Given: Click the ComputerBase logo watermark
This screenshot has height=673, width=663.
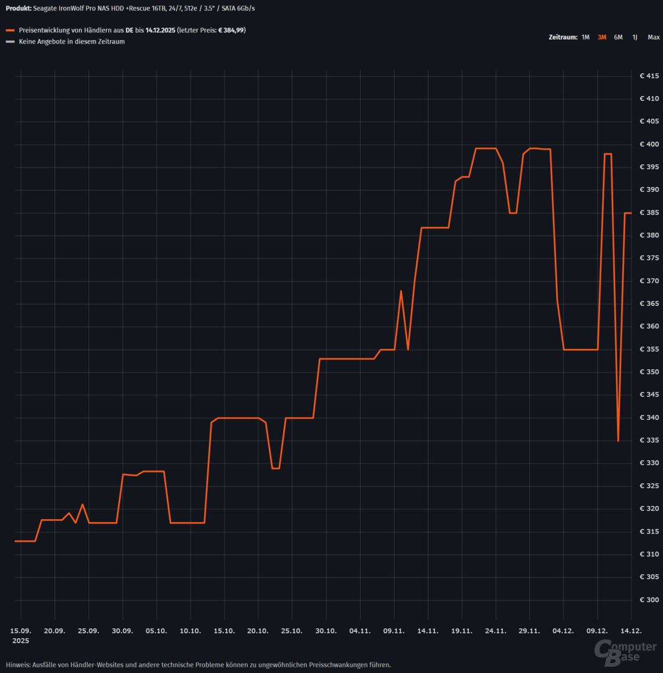Looking at the screenshot, I should coord(625,649).
